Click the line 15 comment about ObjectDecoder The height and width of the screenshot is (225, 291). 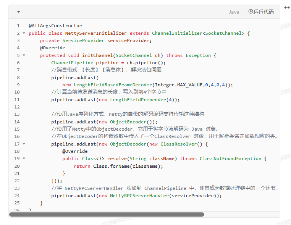(136, 129)
